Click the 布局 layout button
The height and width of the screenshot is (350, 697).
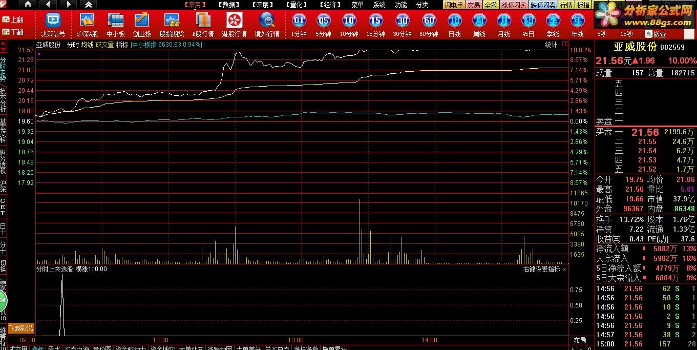coord(580,340)
